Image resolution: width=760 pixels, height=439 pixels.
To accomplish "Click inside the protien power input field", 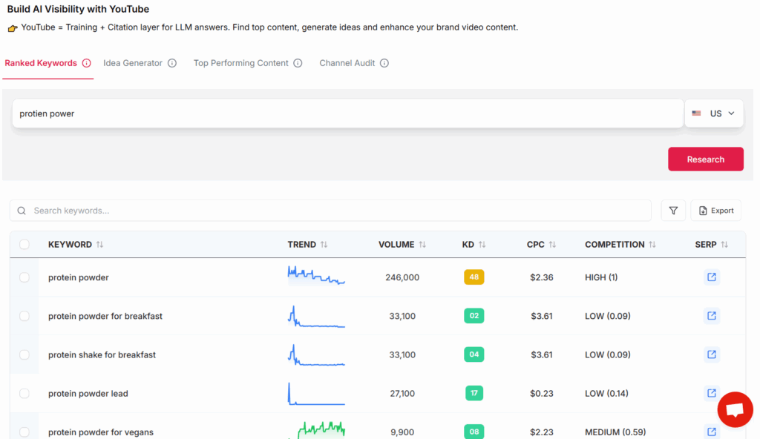I will 297,113.
